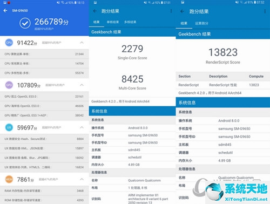Screen dimensions: 270x204
Task: Tap schedutil governor value in middle screen
Action: click(x=134, y=157)
